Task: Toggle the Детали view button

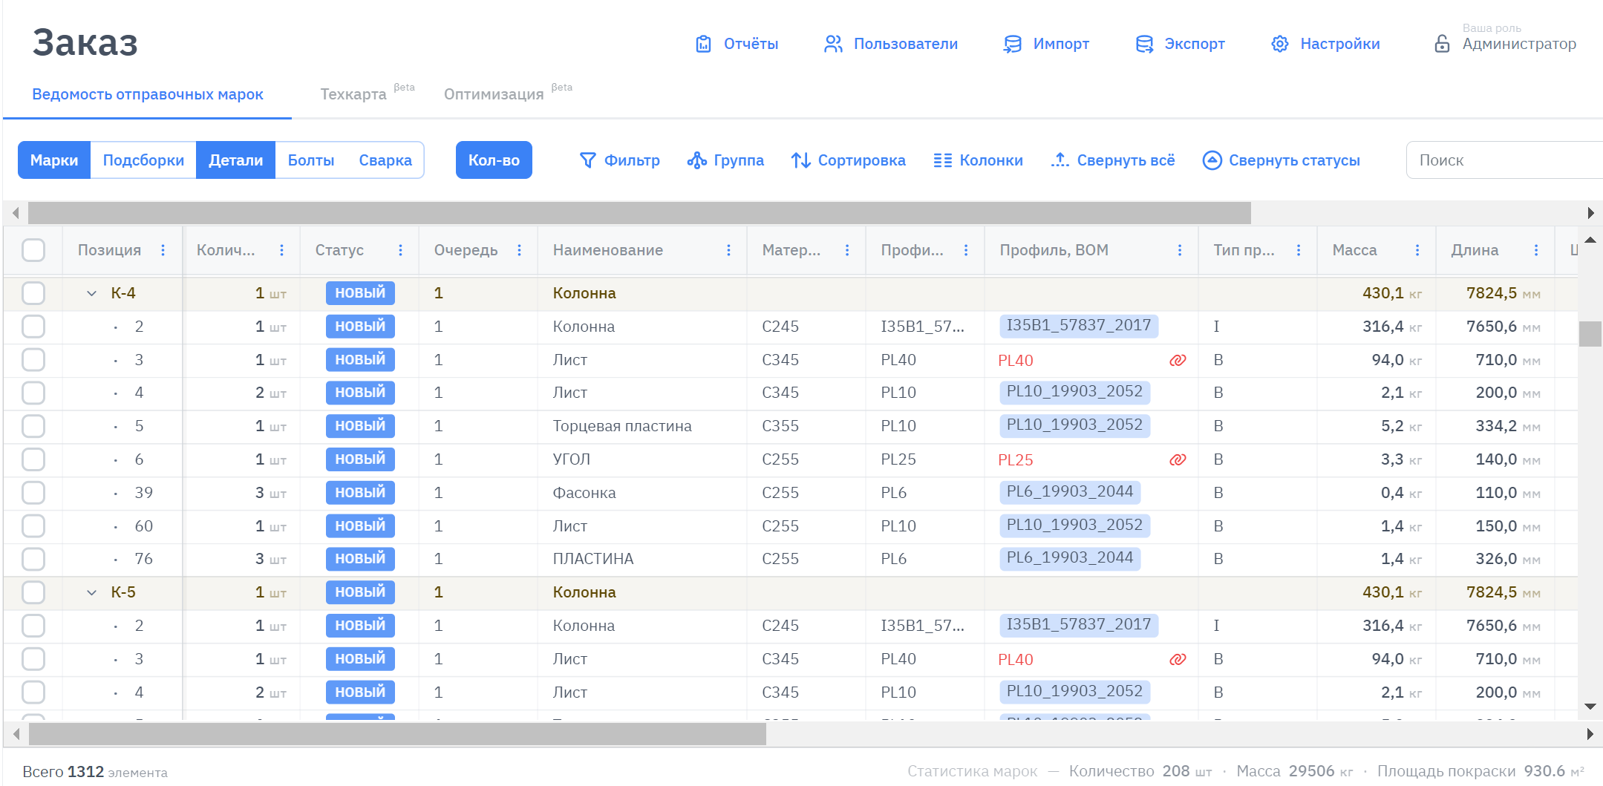Action: pos(235,160)
